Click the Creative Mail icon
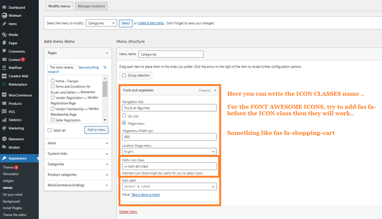Screen dimensions: 382x219 click(4, 76)
